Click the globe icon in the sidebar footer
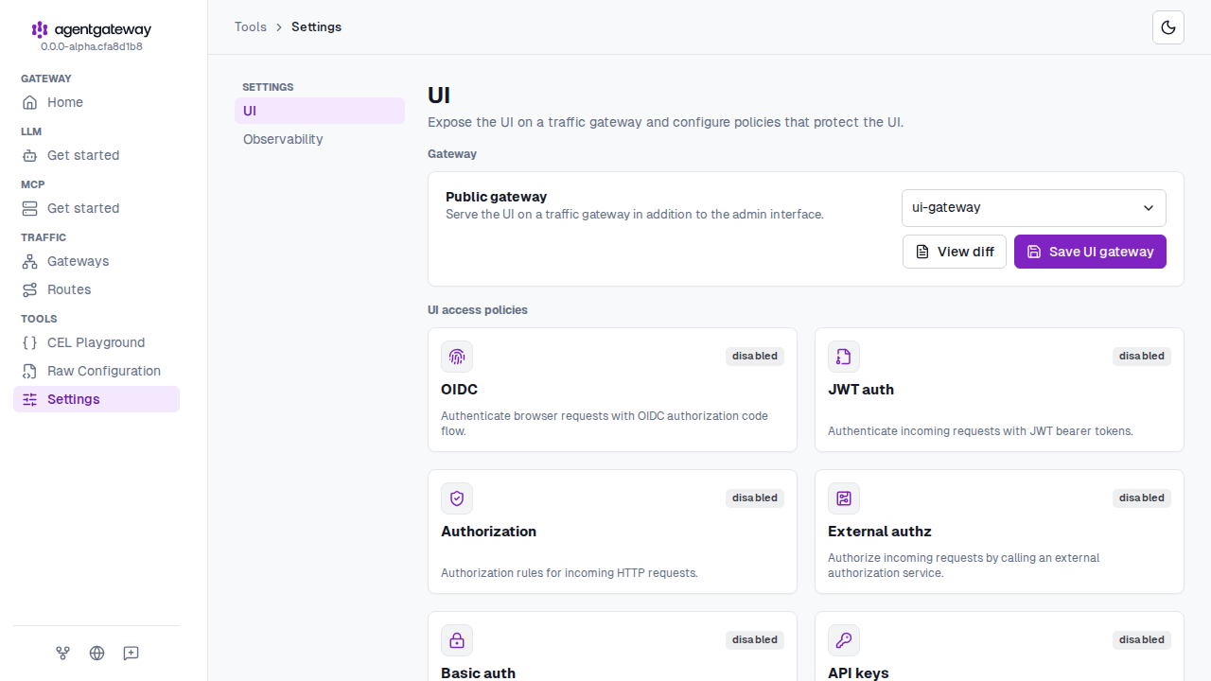 [97, 653]
